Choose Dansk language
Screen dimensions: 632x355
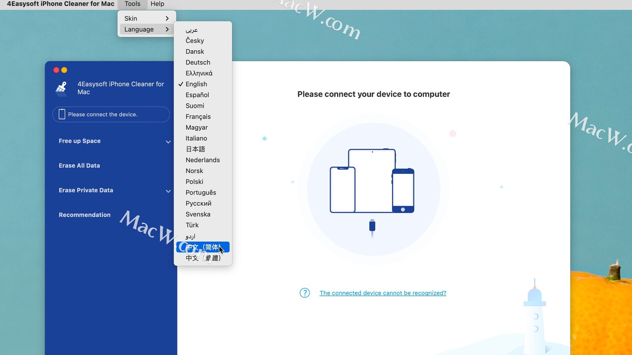[x=203, y=51]
